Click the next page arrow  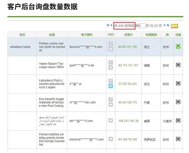click(x=165, y=25)
